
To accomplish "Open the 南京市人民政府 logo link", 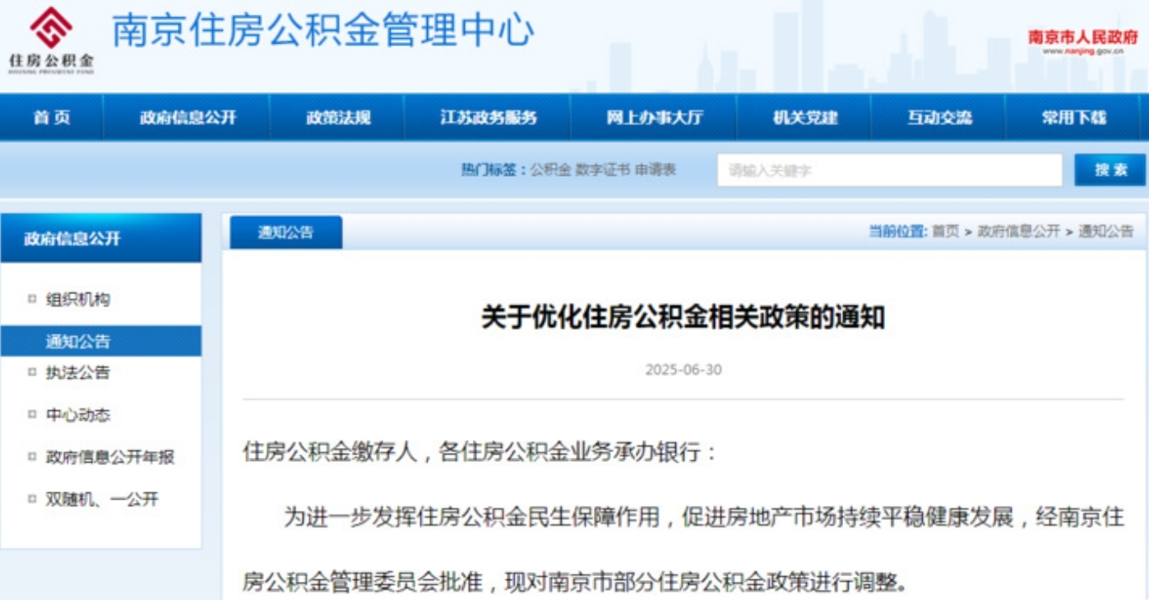I will click(x=1082, y=42).
